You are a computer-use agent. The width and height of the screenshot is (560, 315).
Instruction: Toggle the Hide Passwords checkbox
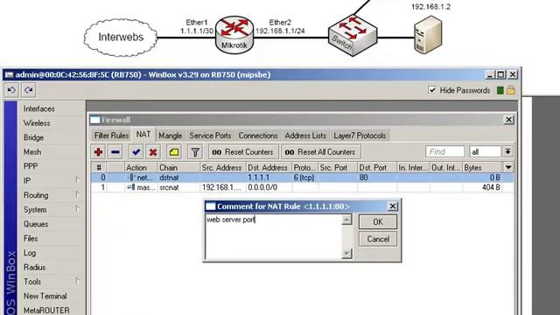pos(432,90)
